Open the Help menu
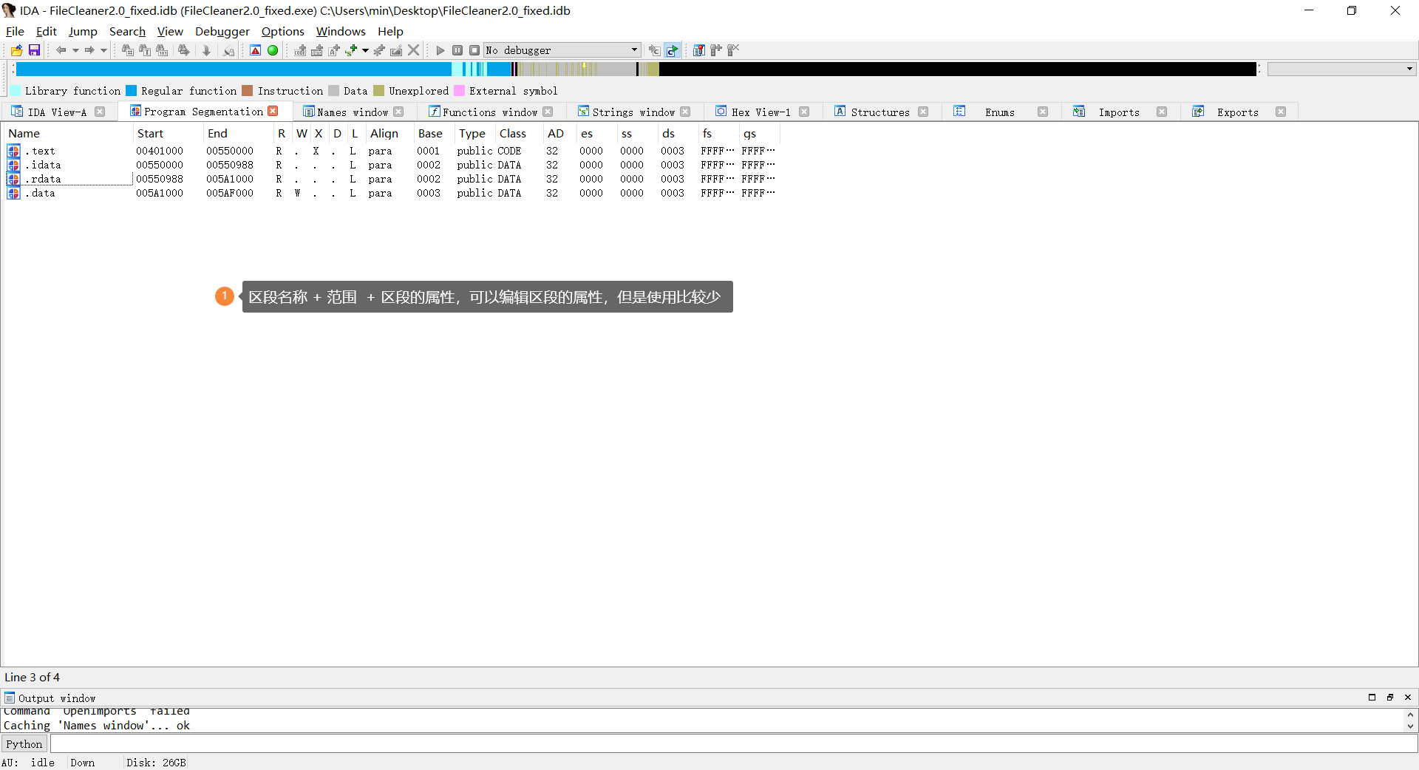 (x=390, y=31)
